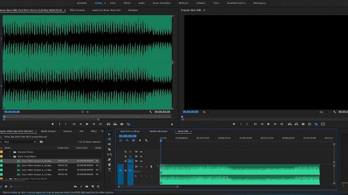Viewport: 348px width, 195px height.
Task: Mute audio track A1
Action: click(x=141, y=167)
